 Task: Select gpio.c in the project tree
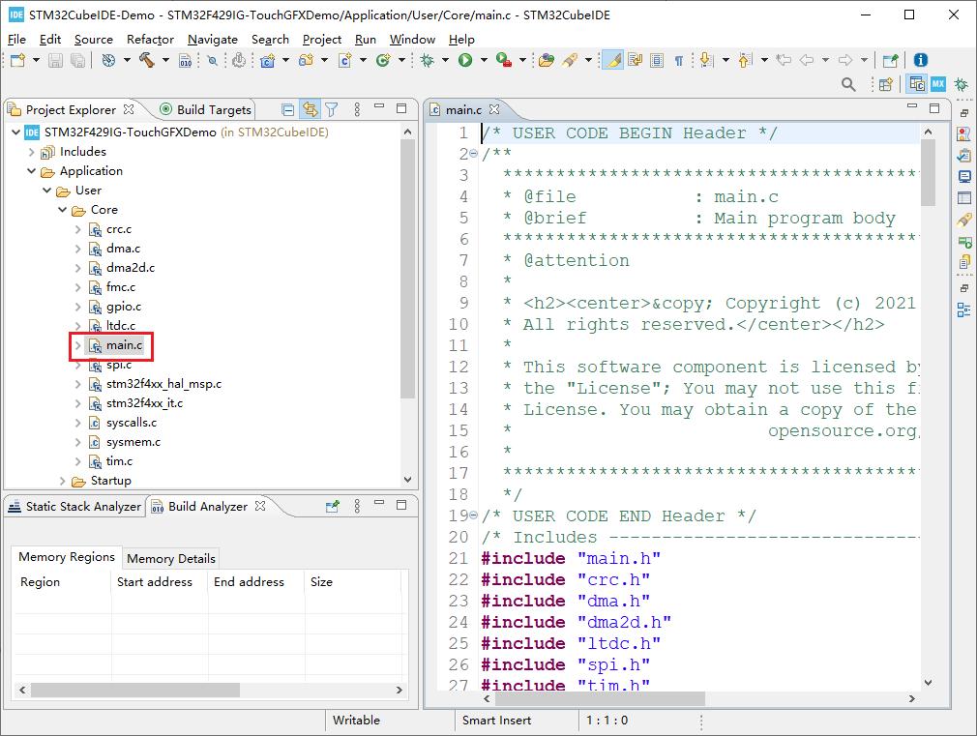[123, 307]
